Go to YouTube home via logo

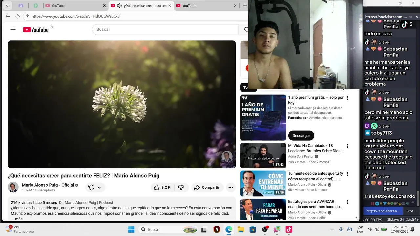(36, 29)
